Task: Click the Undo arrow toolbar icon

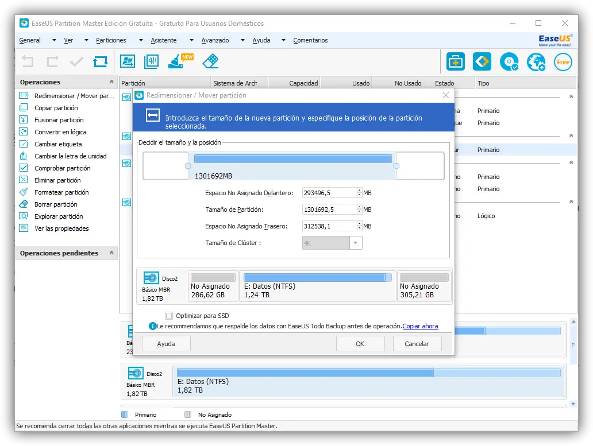Action: 28,61
